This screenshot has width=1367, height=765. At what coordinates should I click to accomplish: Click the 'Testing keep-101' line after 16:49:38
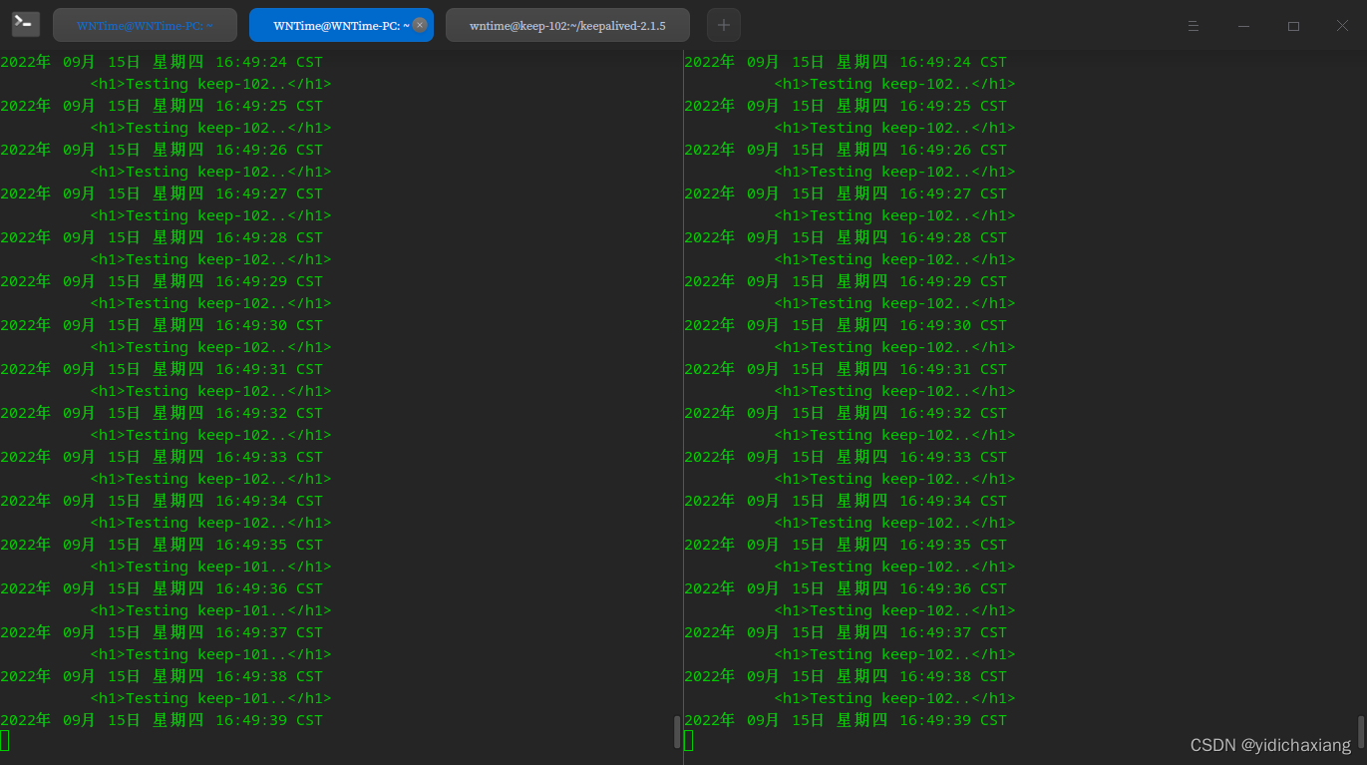tap(210, 698)
